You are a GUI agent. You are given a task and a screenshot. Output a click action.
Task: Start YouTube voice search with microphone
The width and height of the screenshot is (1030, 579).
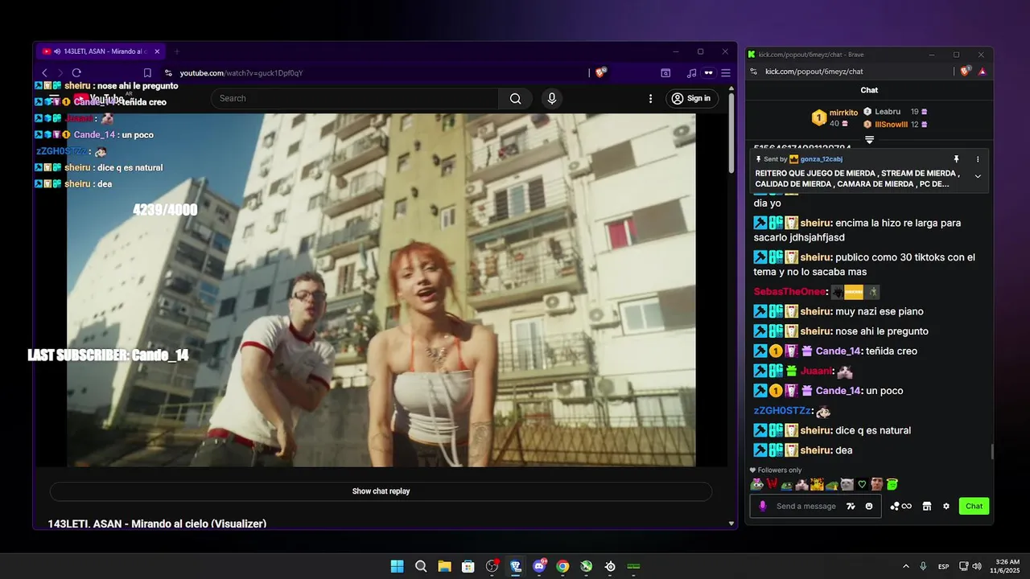pos(551,98)
